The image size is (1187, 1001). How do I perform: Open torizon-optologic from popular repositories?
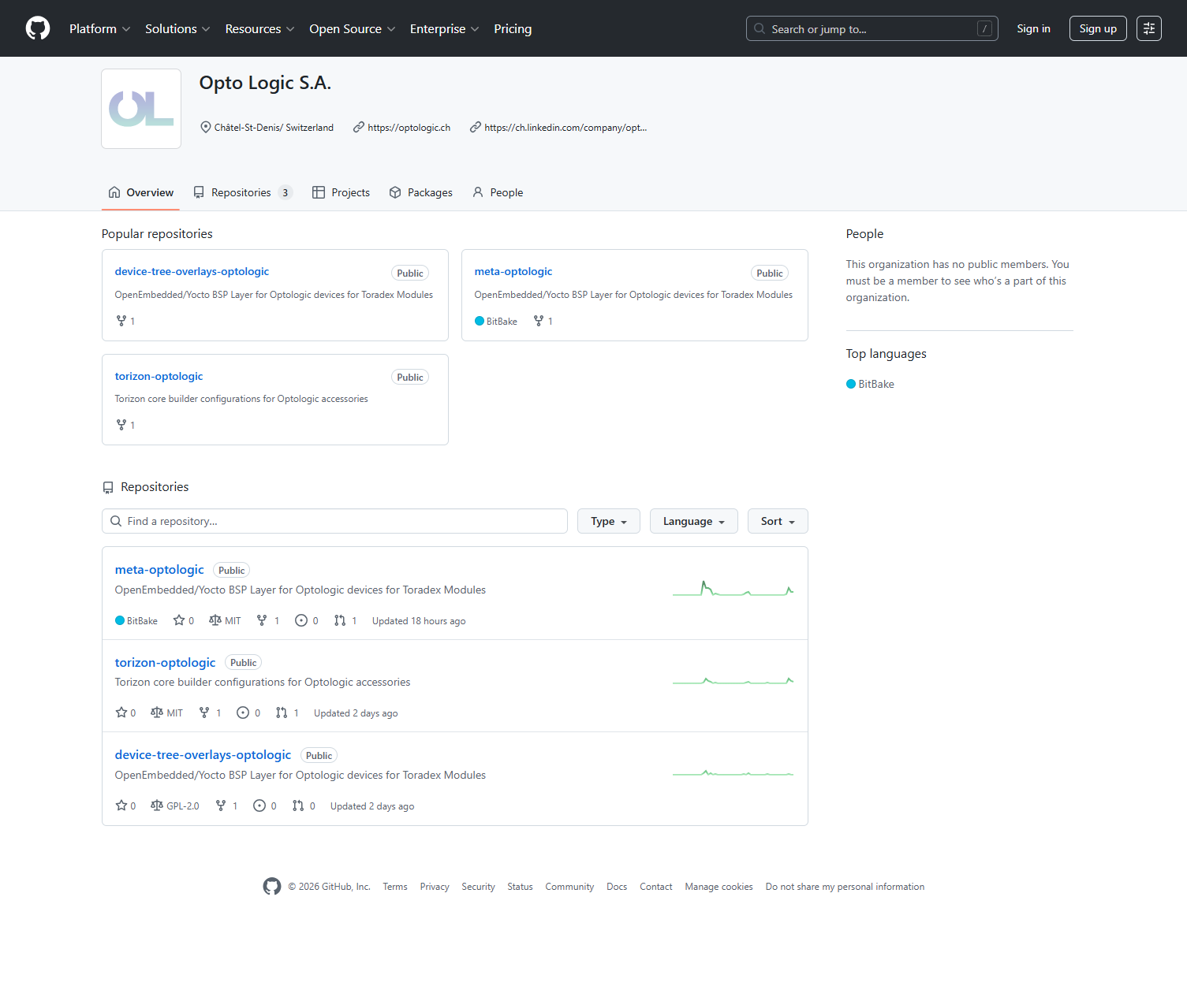[159, 376]
